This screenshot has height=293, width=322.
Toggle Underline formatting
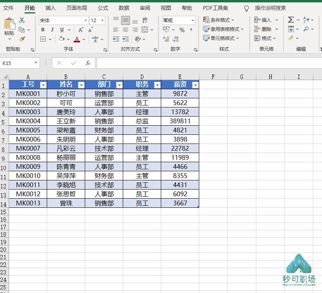coord(62,30)
